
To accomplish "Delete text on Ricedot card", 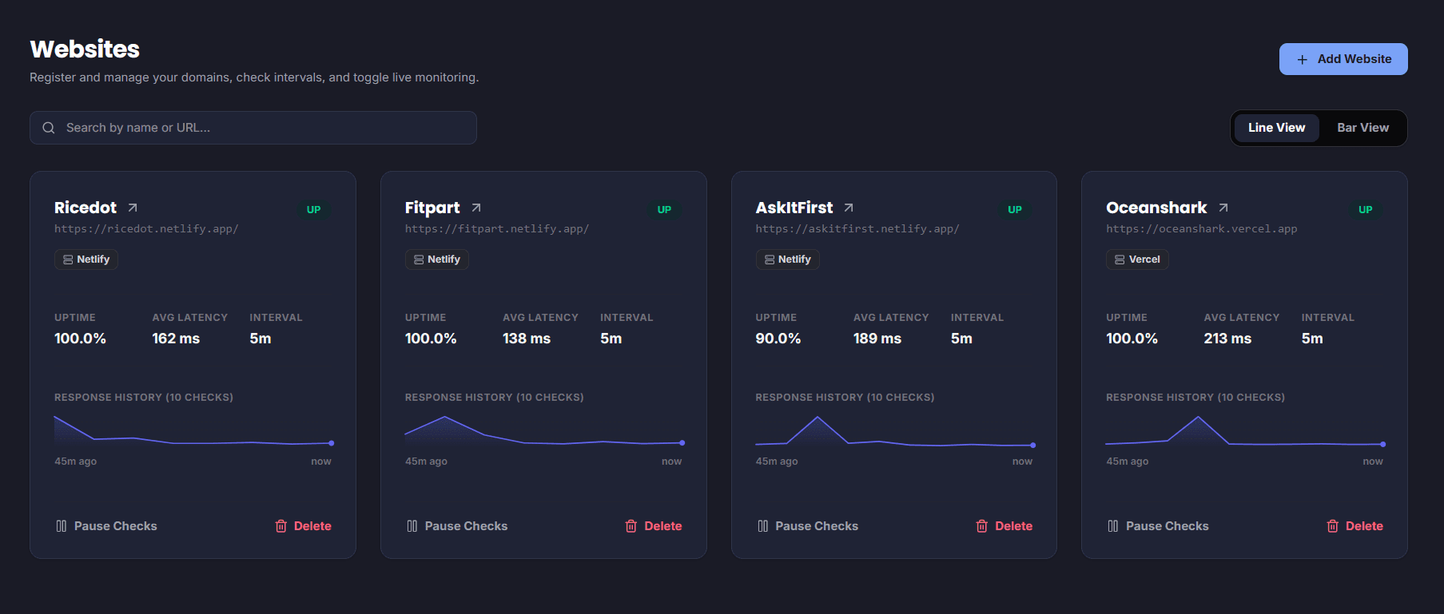I will point(312,526).
